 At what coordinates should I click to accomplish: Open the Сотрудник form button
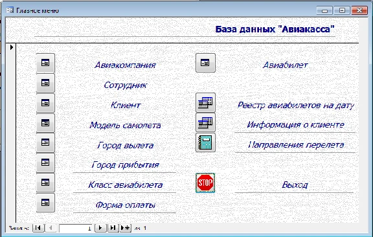(45, 83)
